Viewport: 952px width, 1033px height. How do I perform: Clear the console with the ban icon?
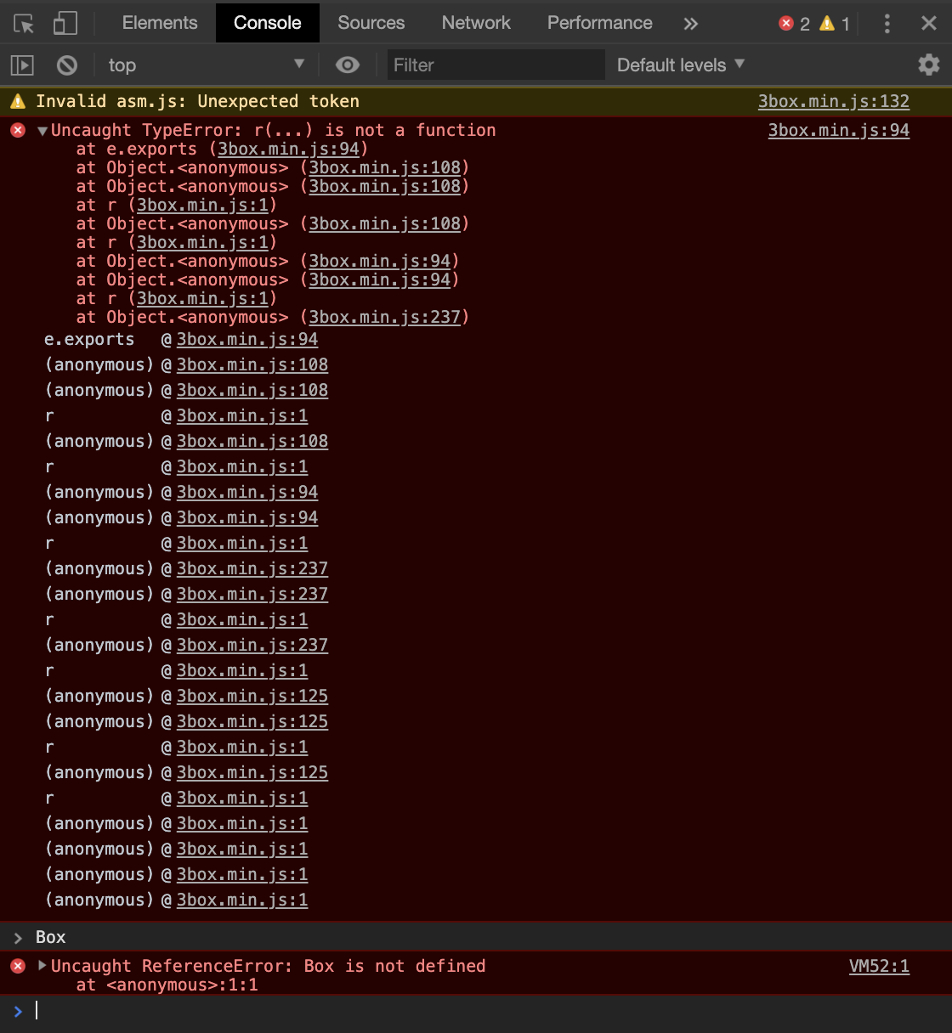point(67,65)
